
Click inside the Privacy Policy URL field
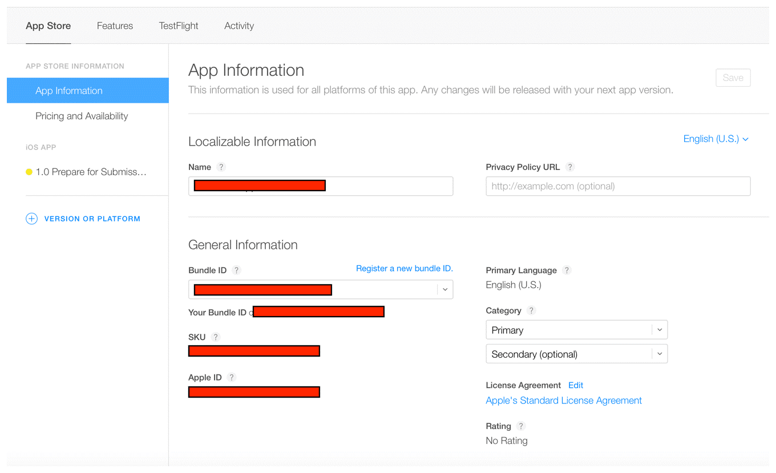click(x=618, y=186)
